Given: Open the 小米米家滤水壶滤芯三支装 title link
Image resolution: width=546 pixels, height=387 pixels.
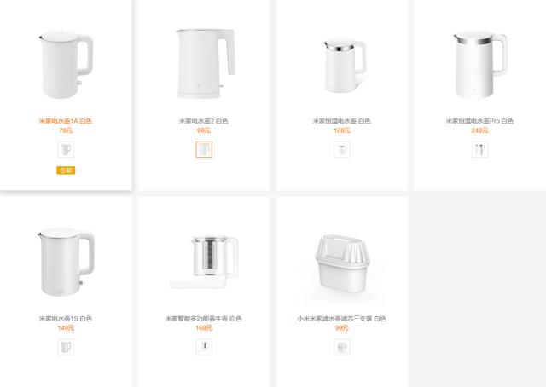Looking at the screenshot, I should pyautogui.click(x=341, y=319).
